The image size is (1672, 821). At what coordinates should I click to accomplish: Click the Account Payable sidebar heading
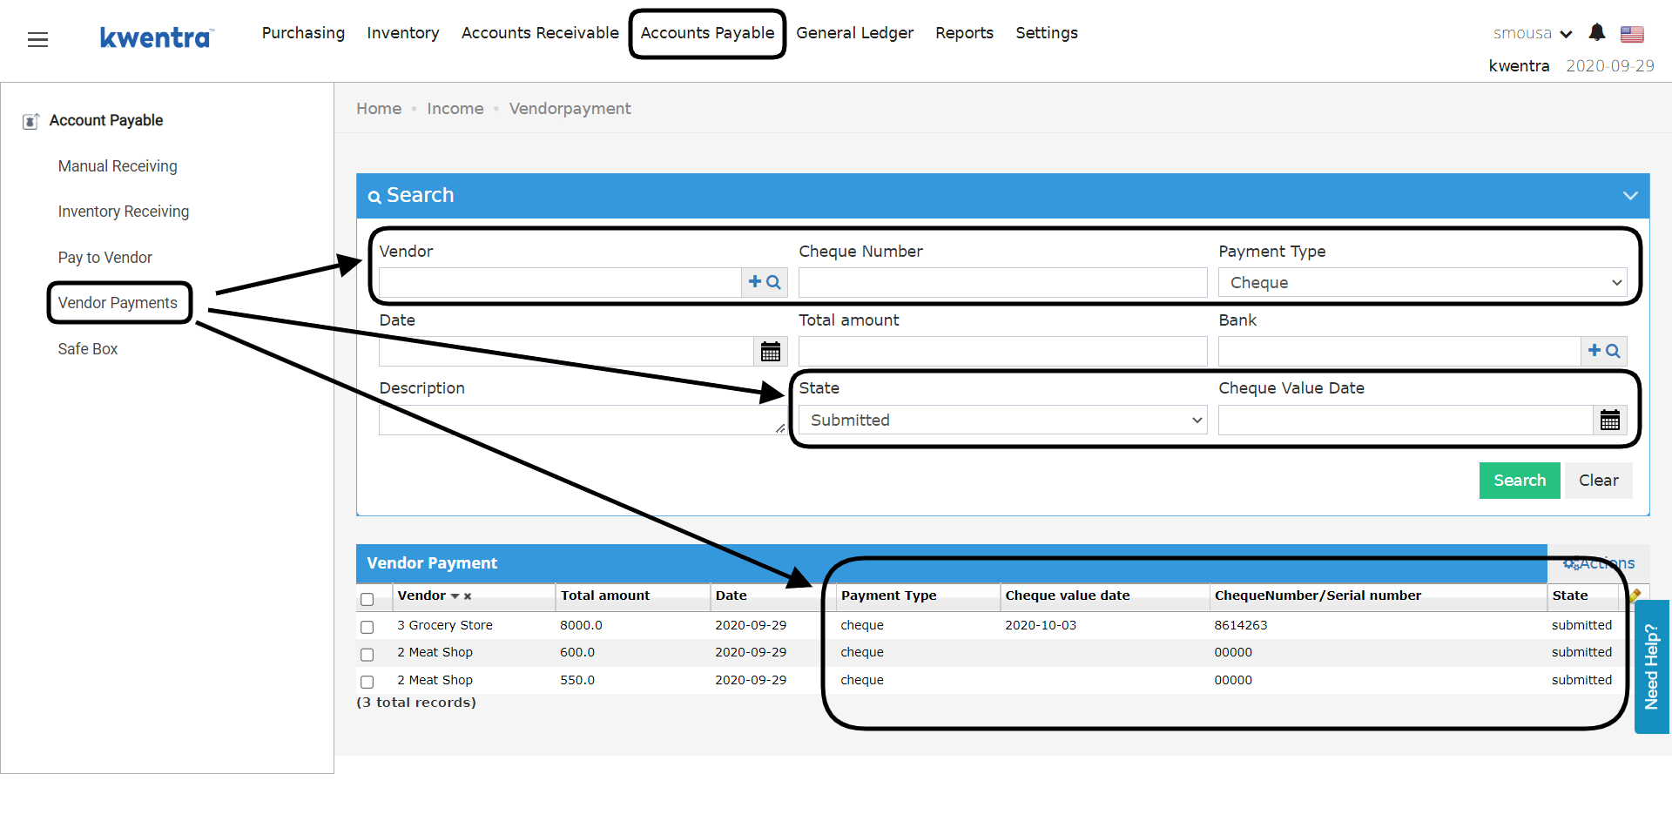point(106,121)
